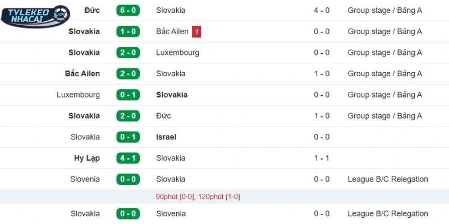Open the Group stage / Bảng A label in the top row
This screenshot has height=224, width=449.
(x=384, y=10)
